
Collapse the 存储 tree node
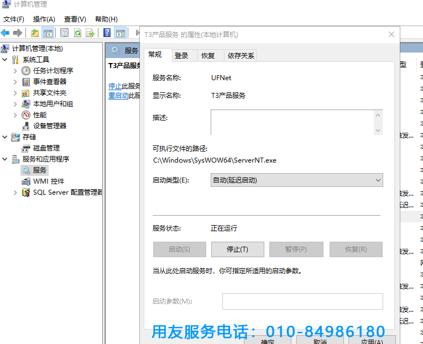(5, 137)
